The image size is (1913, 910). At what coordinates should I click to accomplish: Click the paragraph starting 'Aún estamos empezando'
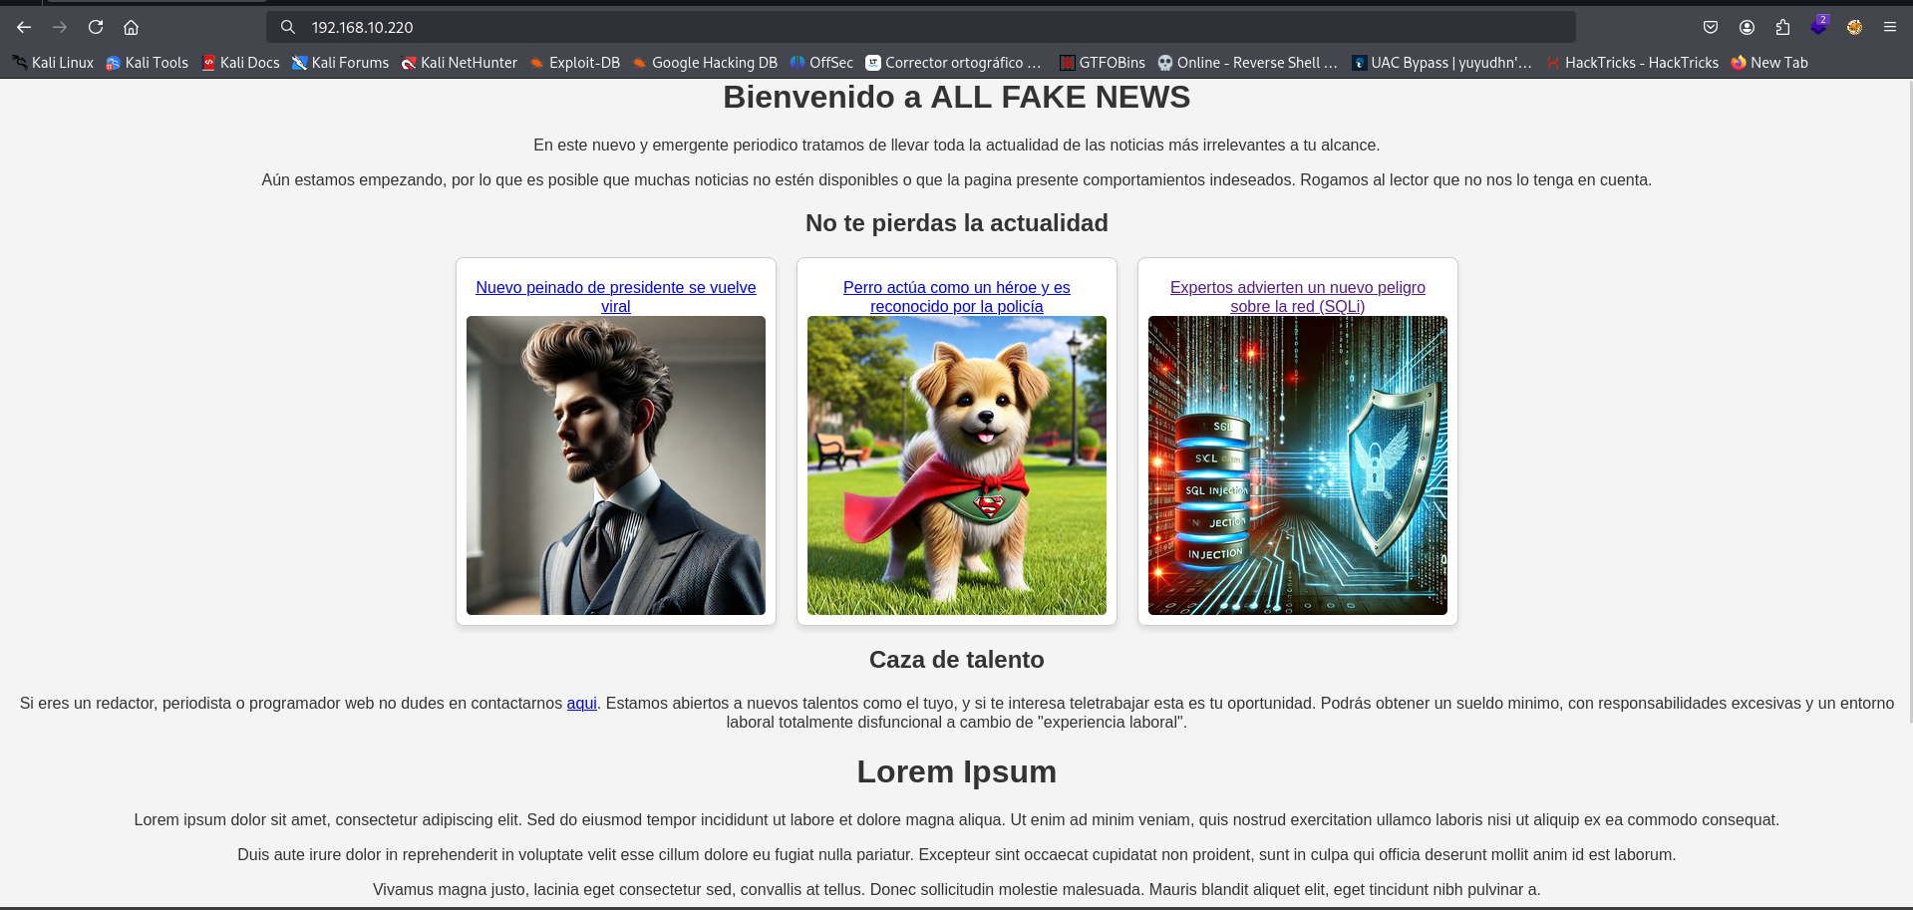pyautogui.click(x=957, y=180)
